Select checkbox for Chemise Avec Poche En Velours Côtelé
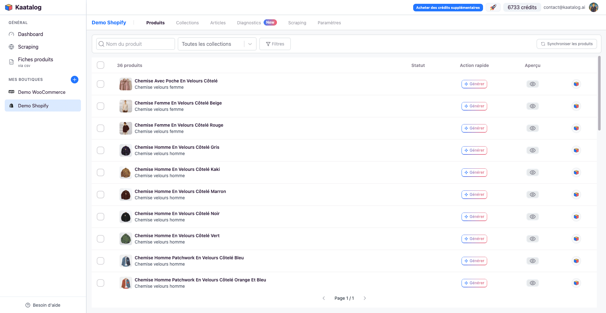The image size is (606, 313). (x=101, y=84)
